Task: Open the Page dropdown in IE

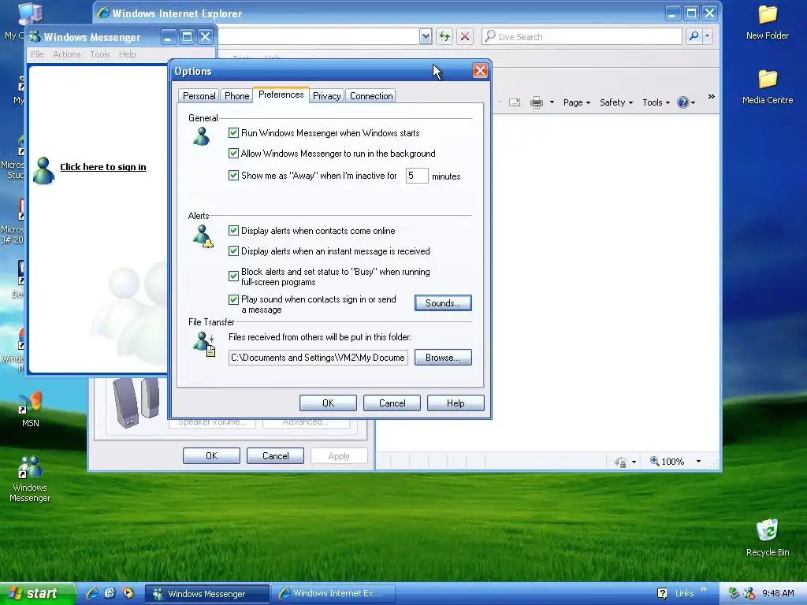Action: 576,102
